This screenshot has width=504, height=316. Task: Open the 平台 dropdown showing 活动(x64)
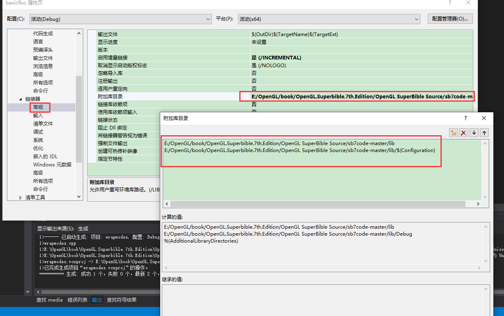[x=416, y=19]
